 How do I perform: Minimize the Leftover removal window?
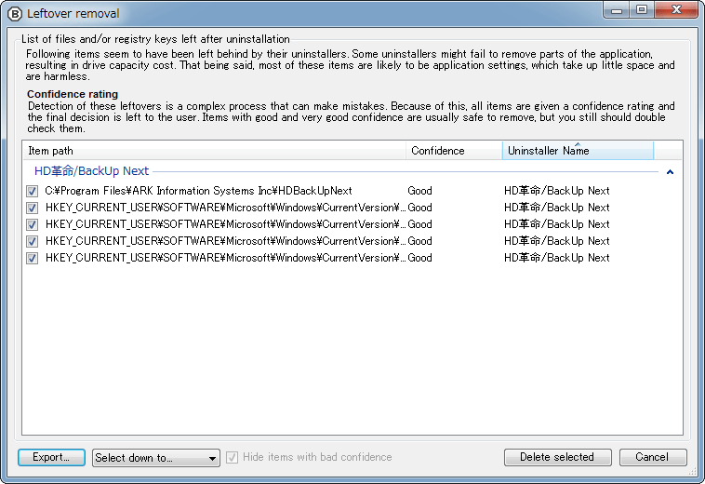point(617,10)
